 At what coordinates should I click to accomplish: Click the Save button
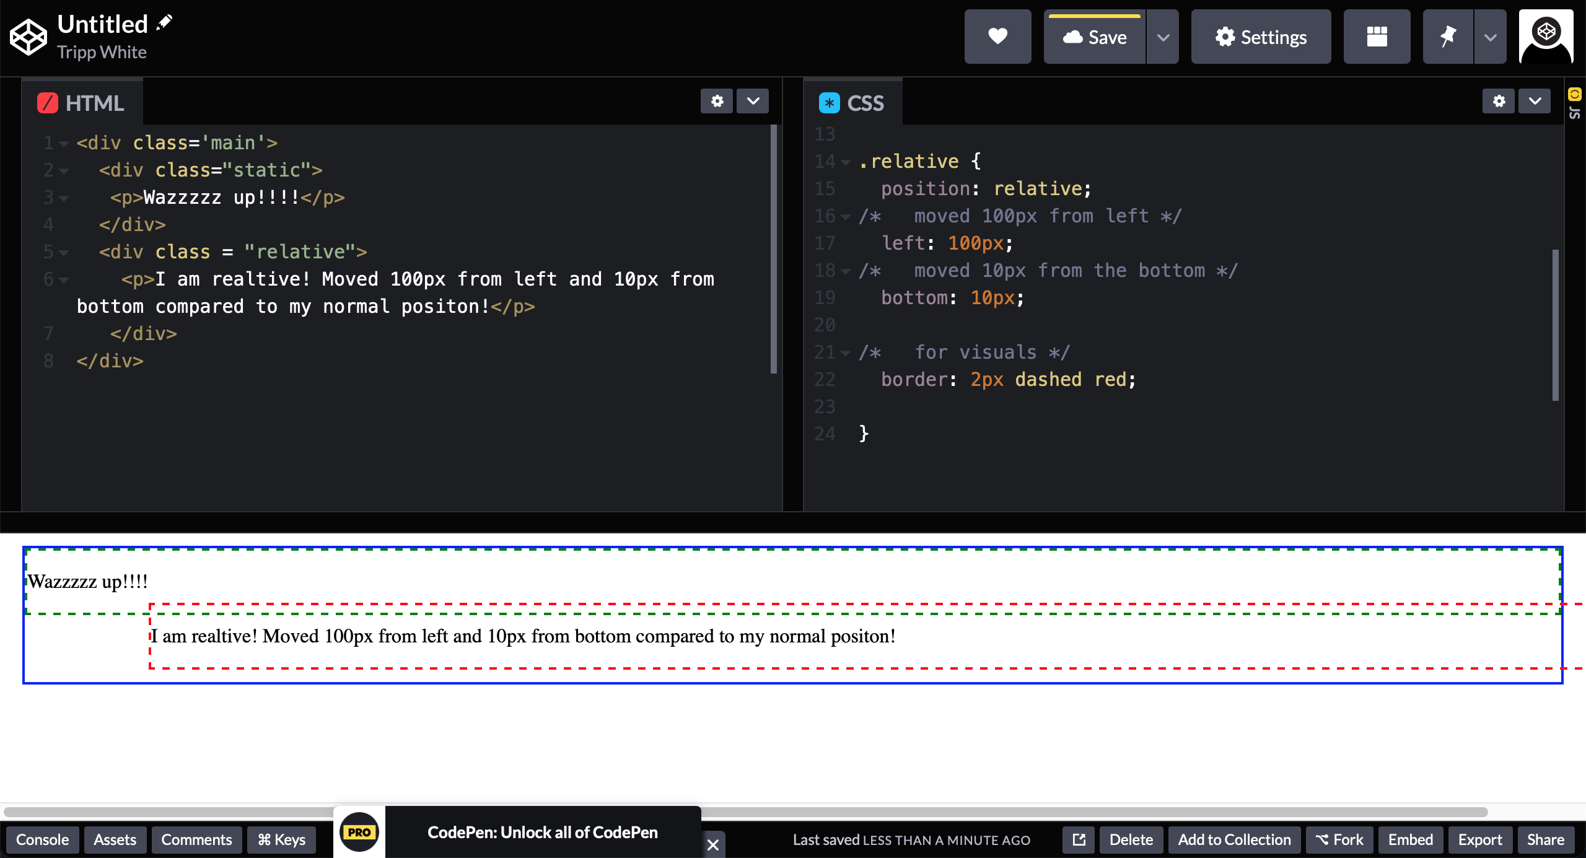click(x=1095, y=37)
